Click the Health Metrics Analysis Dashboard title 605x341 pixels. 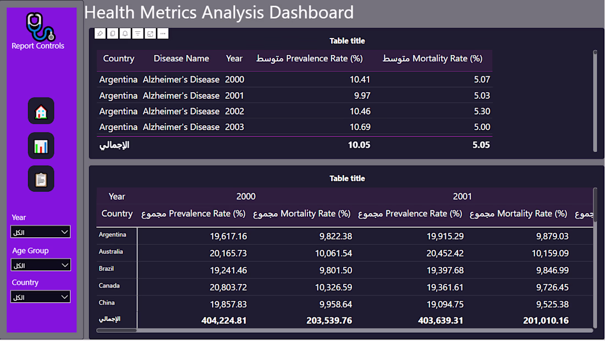click(x=219, y=12)
